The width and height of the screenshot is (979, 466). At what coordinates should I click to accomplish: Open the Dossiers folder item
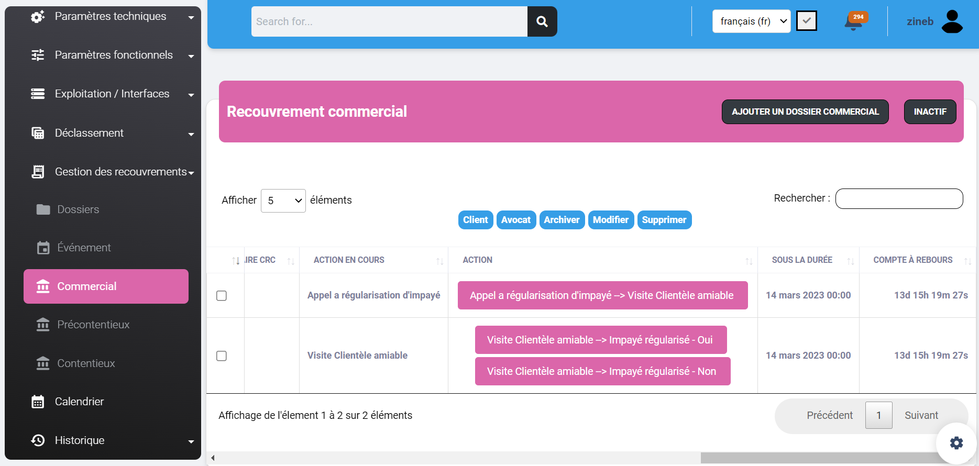tap(78, 209)
